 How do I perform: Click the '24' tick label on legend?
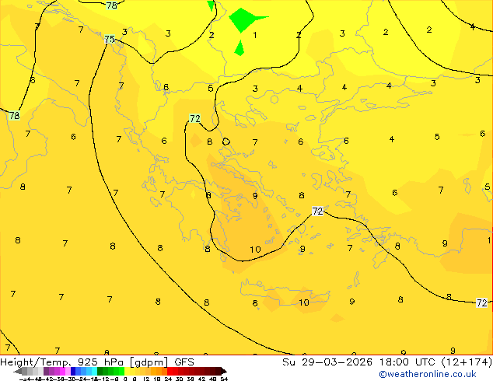[x=168, y=379]
